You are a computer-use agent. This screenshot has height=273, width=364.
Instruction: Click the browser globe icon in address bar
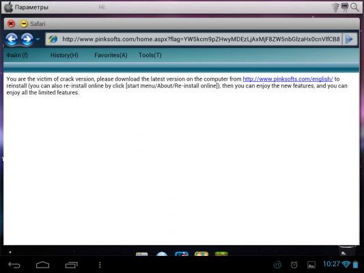coord(53,39)
